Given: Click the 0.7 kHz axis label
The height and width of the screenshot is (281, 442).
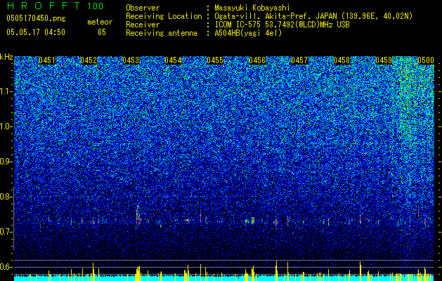Looking at the screenshot, I should [x=6, y=232].
